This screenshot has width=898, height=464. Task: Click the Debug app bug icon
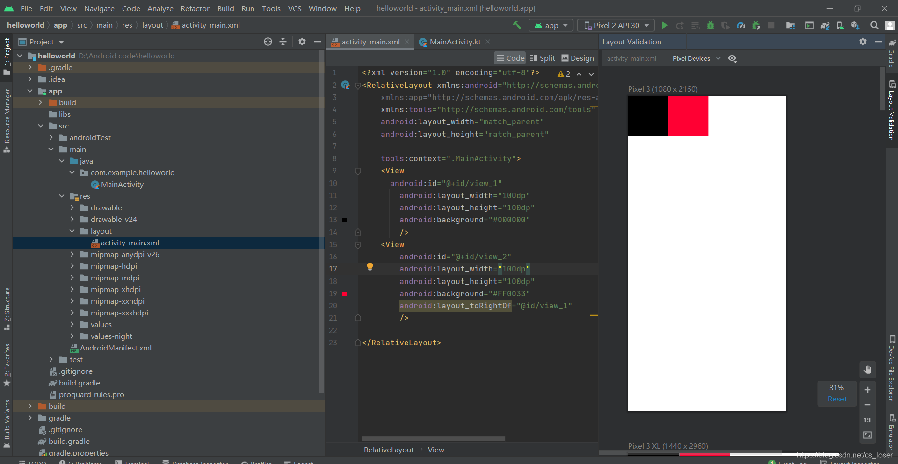710,25
